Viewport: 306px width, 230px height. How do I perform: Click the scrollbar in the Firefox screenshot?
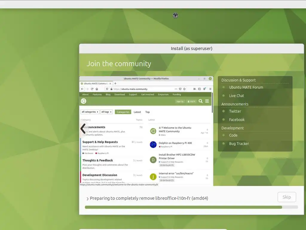tap(212, 103)
